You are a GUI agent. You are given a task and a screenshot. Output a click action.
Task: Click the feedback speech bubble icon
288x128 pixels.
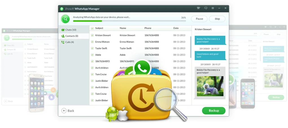206,8
